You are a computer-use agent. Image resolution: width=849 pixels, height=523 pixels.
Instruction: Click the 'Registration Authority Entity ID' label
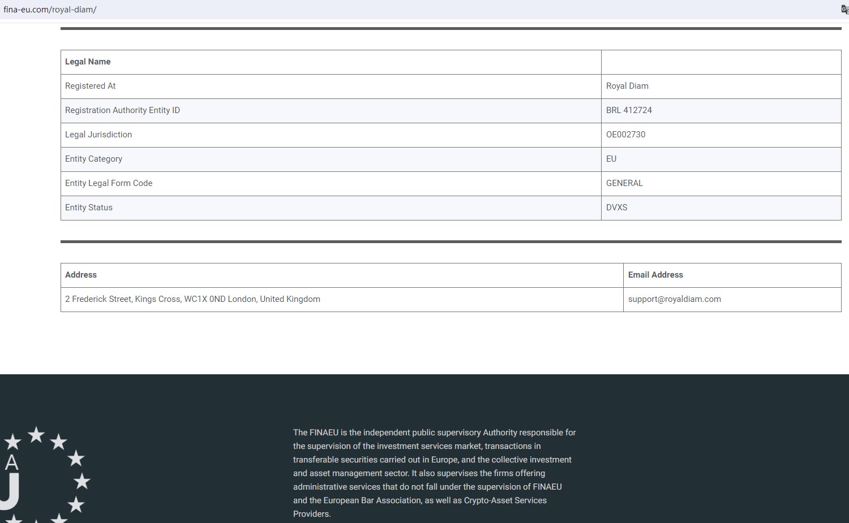pos(122,110)
